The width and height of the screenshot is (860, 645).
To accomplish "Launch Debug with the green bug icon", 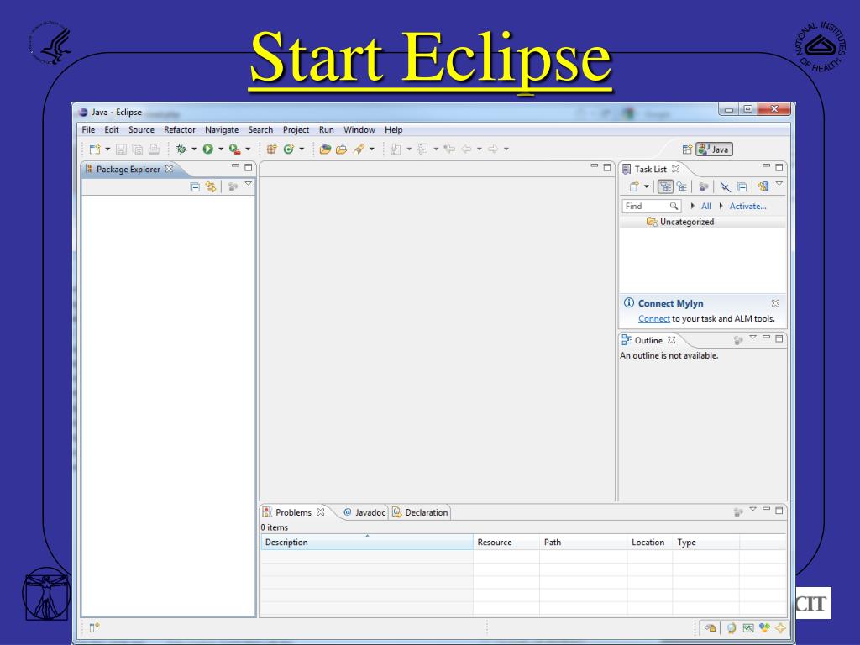I will point(181,149).
